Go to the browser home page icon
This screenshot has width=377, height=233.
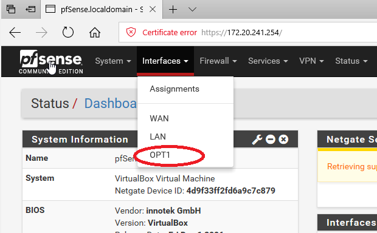point(95,32)
